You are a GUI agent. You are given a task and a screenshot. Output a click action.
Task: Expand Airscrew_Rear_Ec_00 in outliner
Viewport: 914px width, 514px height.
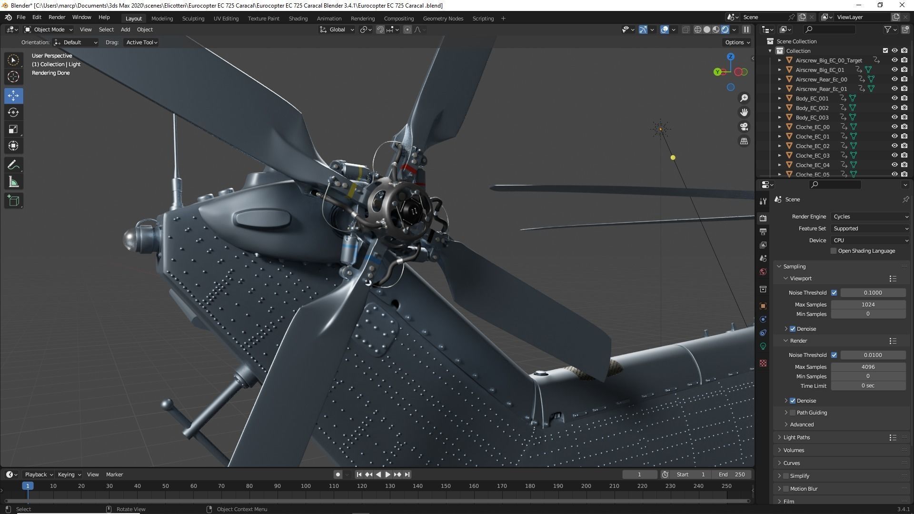click(x=780, y=79)
